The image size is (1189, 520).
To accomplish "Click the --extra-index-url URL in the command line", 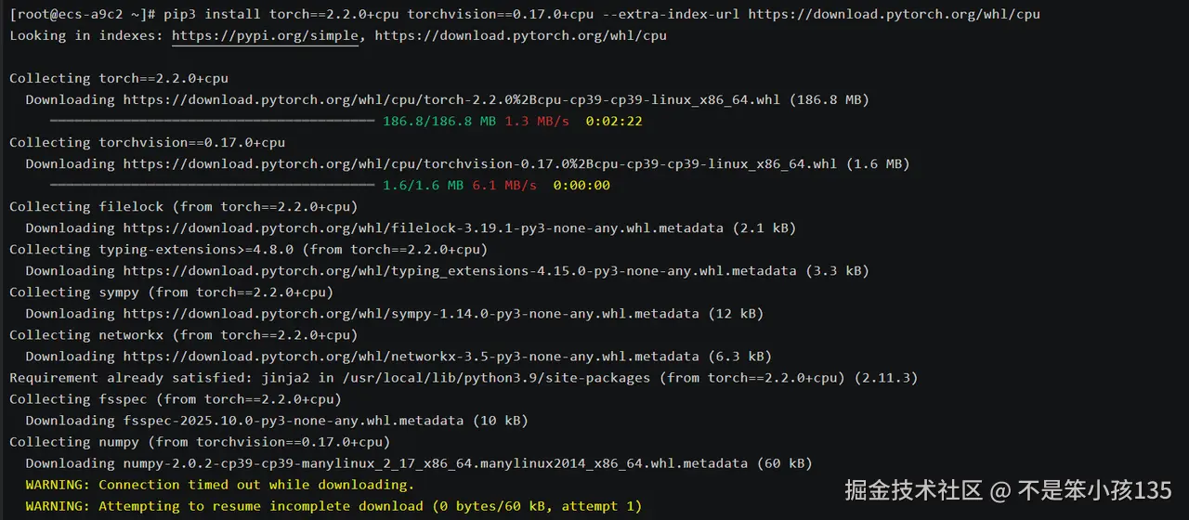I will click(x=894, y=14).
